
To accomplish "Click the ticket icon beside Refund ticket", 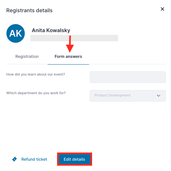I will [14, 159].
